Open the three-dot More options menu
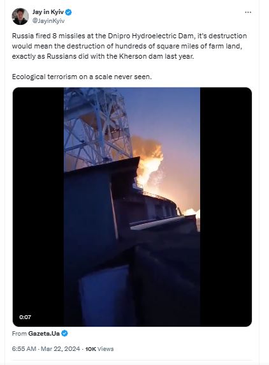 tap(248, 12)
